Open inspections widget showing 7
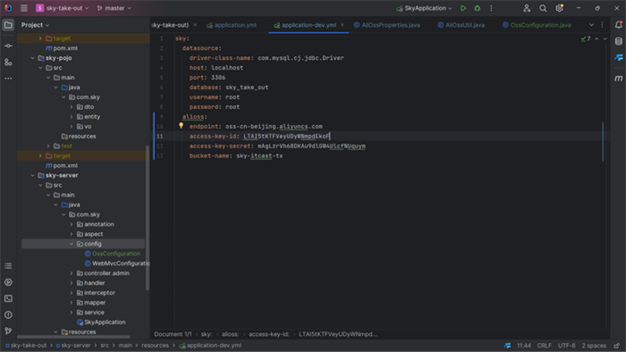This screenshot has width=626, height=352. coord(586,38)
